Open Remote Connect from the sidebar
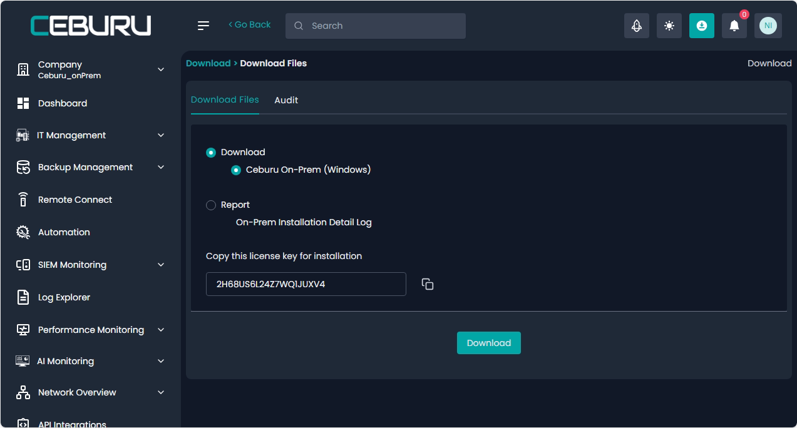Image resolution: width=797 pixels, height=428 pixels. click(75, 200)
